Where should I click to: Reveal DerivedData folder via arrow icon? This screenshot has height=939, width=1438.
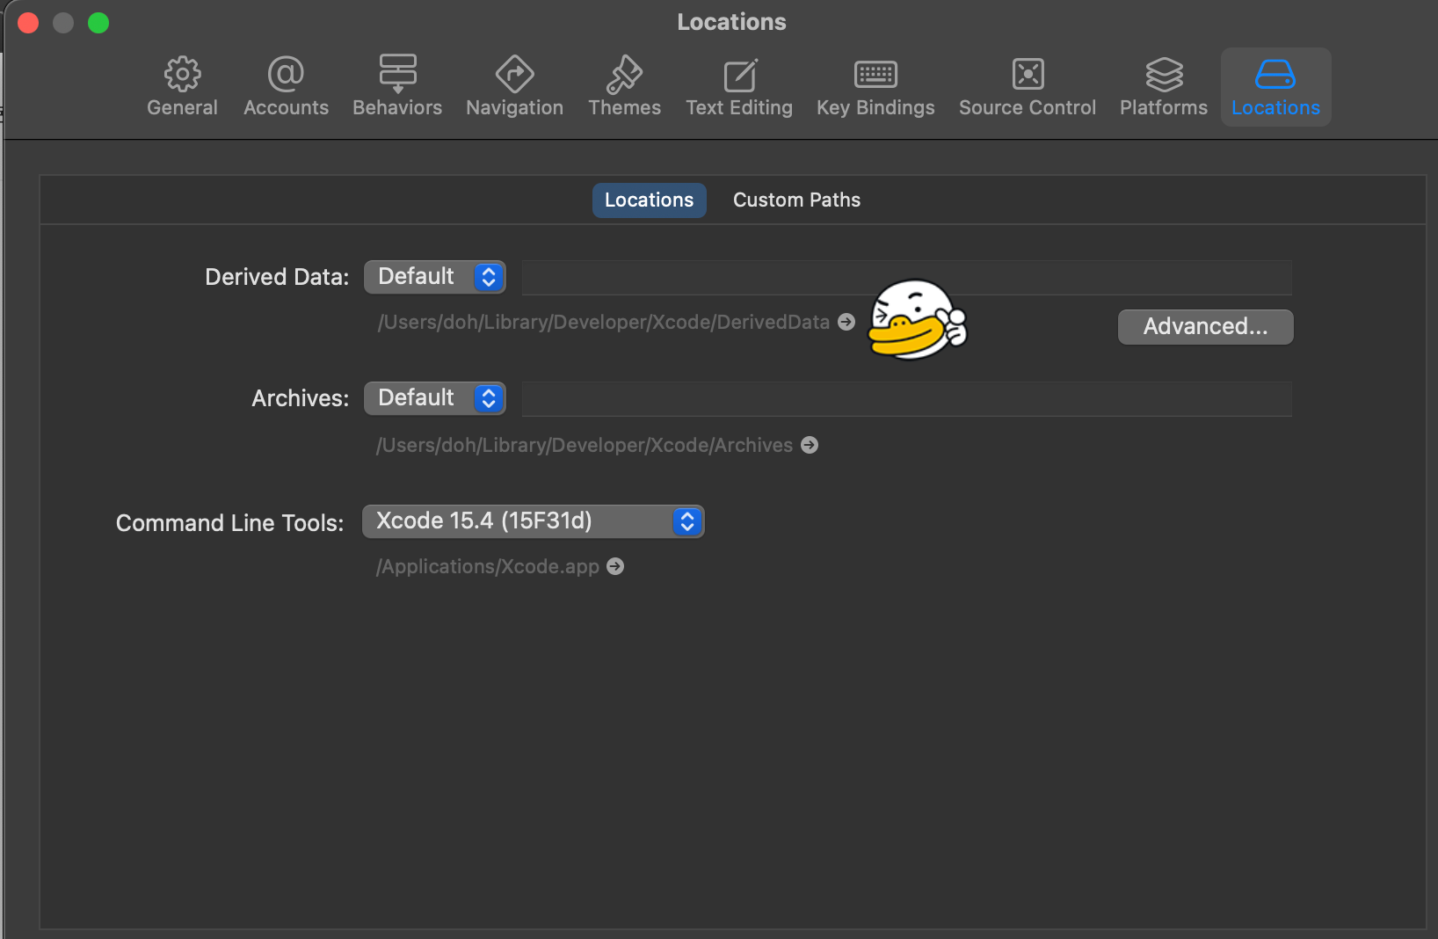click(x=846, y=322)
